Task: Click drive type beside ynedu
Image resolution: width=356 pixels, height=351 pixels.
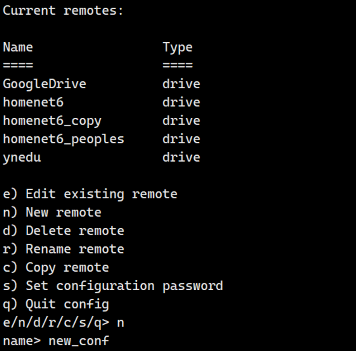Action: tap(181, 157)
